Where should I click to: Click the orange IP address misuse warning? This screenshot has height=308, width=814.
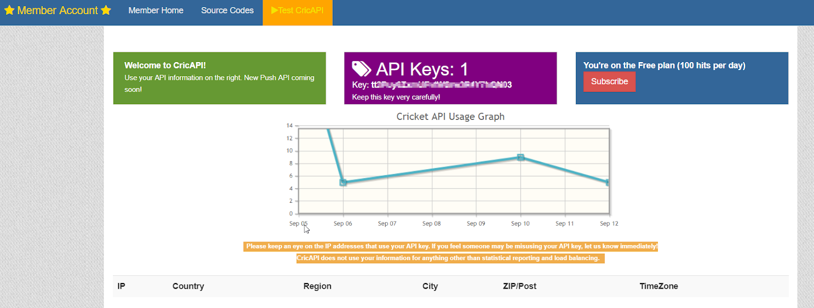(x=451, y=247)
